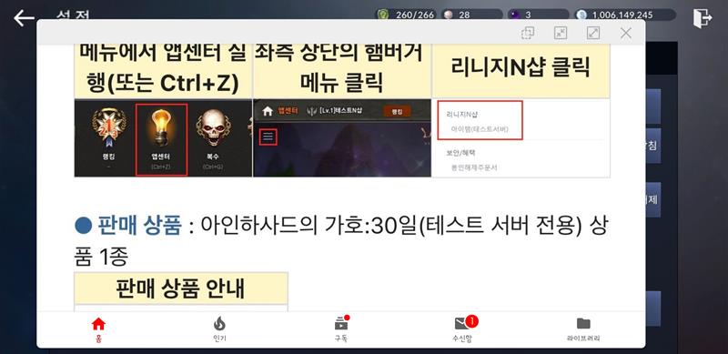Viewport: 728px width, 354px height.
Task: Close the popup with X icon
Action: point(626,33)
